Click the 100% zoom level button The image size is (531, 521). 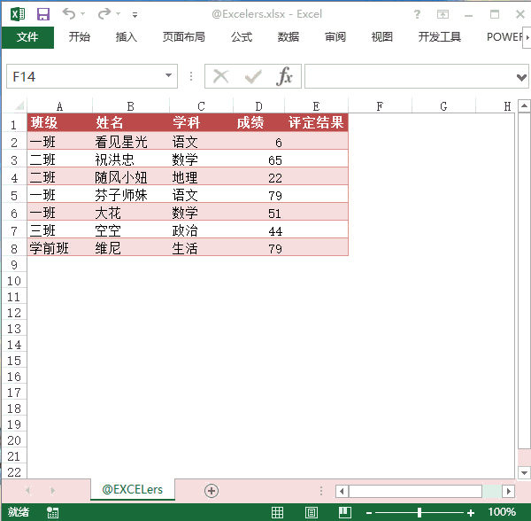(502, 512)
